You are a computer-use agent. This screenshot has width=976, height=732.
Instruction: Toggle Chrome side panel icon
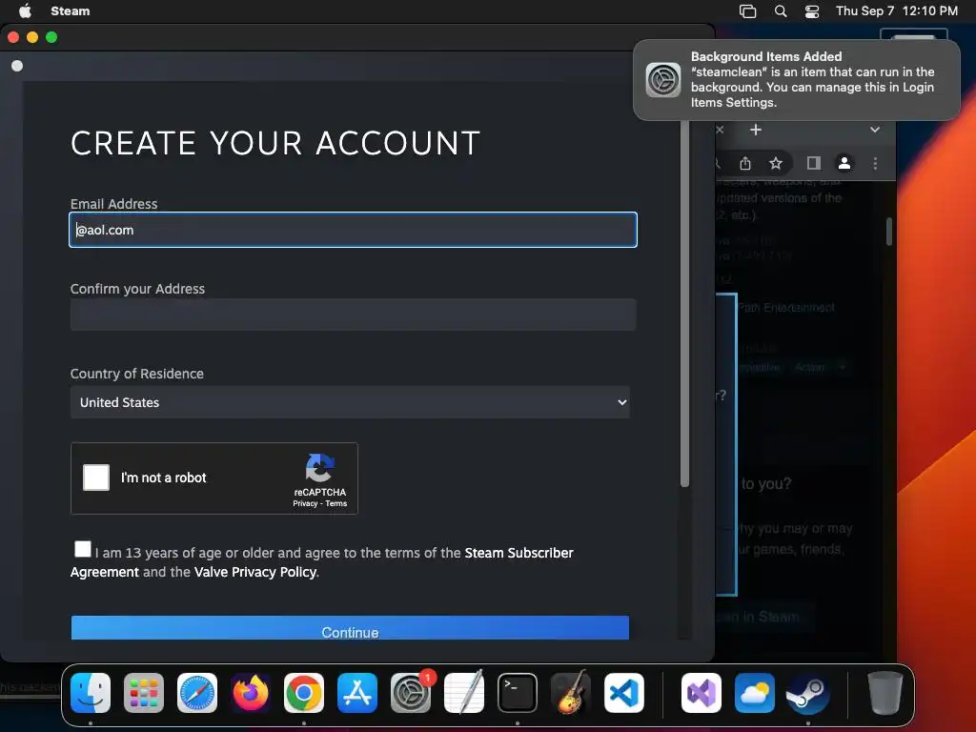pos(814,163)
